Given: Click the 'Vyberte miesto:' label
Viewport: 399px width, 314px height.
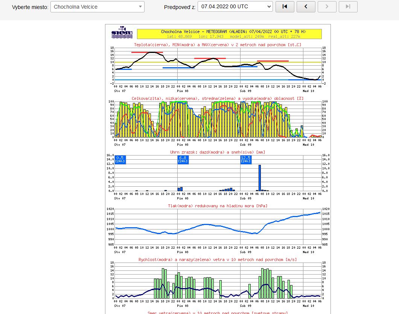Looking at the screenshot, I should pos(30,7).
